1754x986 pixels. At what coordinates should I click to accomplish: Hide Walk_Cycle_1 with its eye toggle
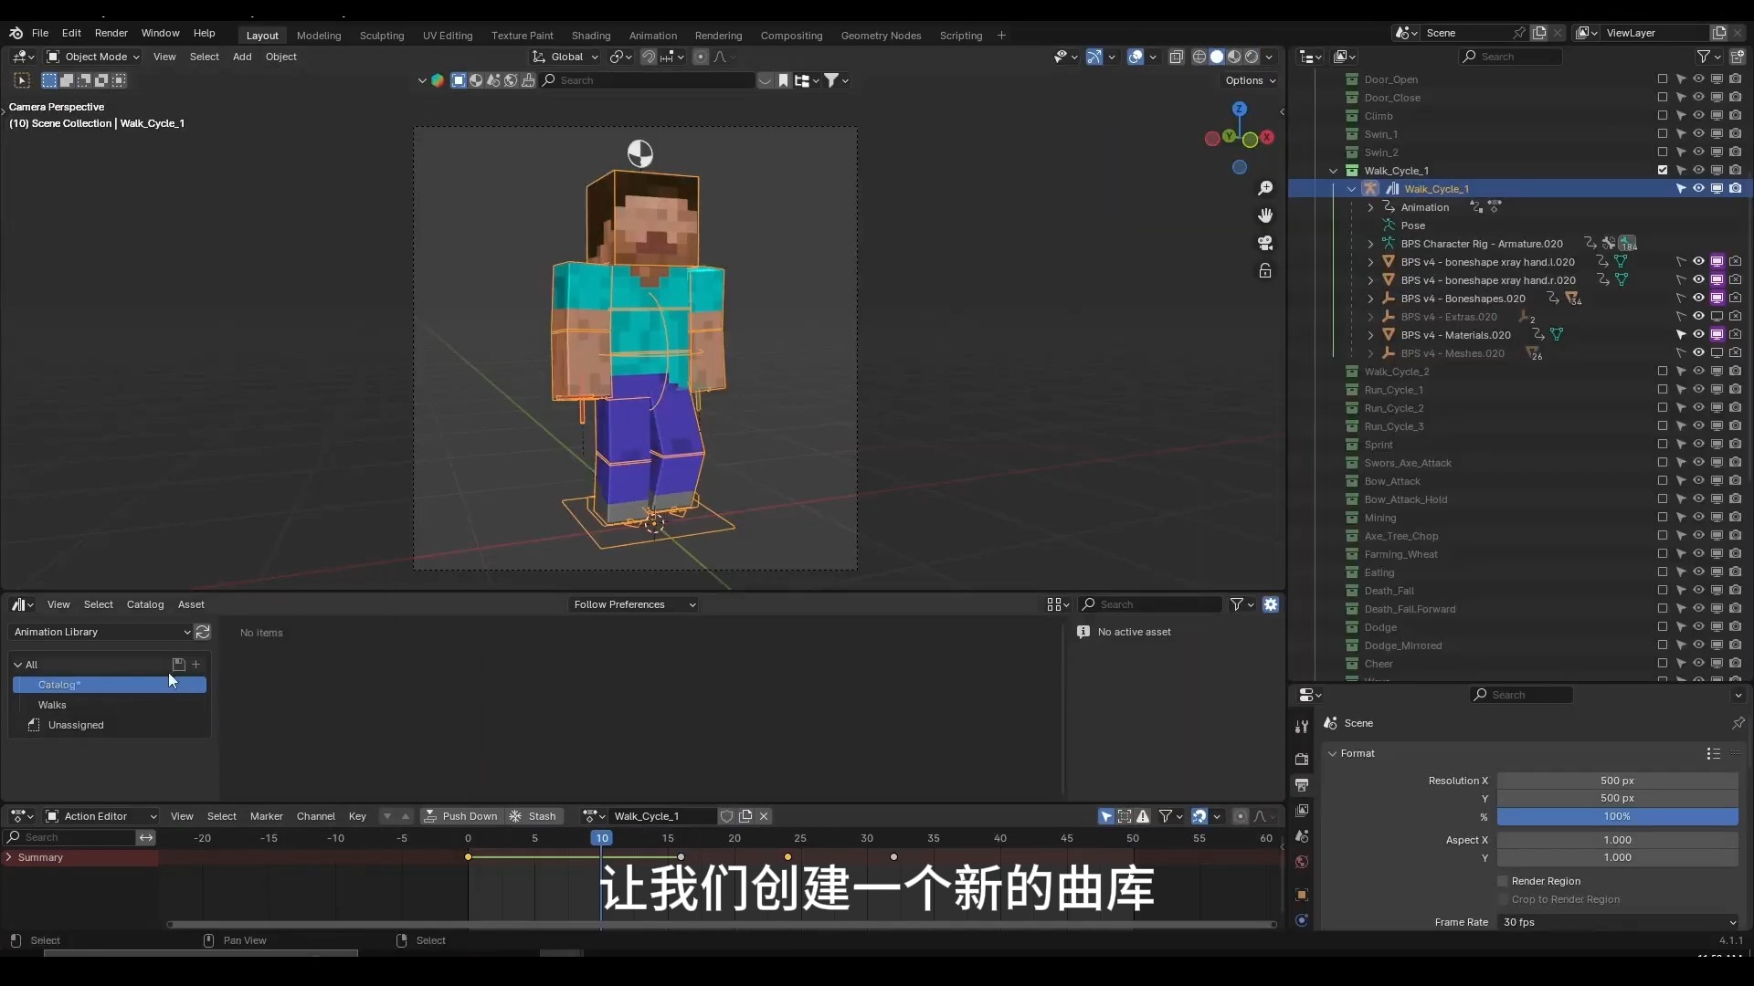click(x=1698, y=170)
